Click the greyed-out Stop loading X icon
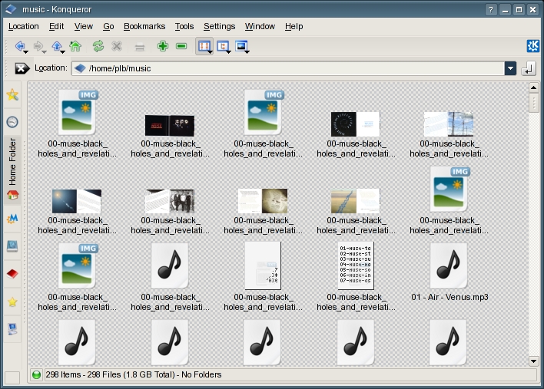544x389 pixels. point(117,46)
